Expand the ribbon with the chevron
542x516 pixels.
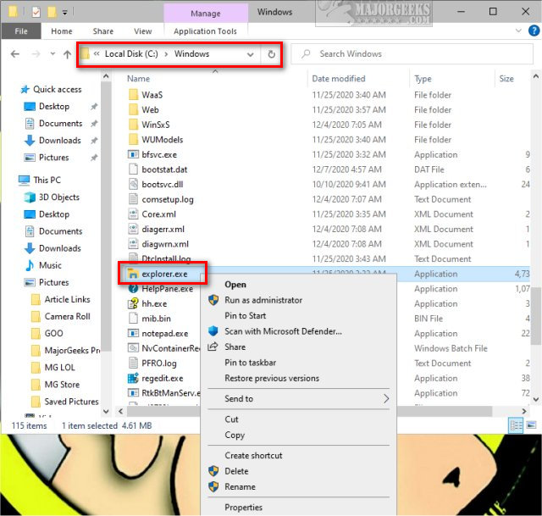pyautogui.click(x=518, y=31)
